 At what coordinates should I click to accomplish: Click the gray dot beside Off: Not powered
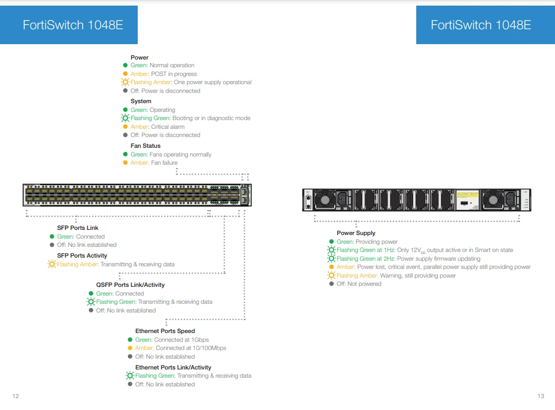331,284
